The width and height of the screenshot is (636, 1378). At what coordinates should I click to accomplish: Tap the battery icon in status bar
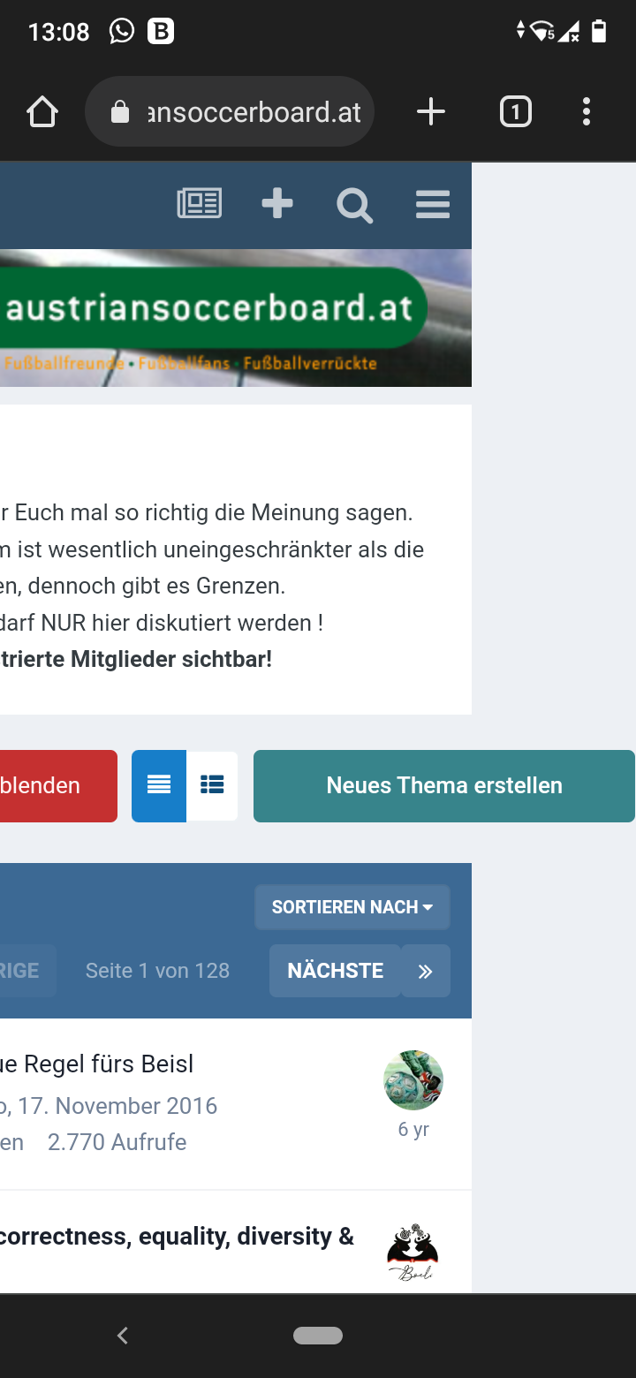(x=599, y=32)
